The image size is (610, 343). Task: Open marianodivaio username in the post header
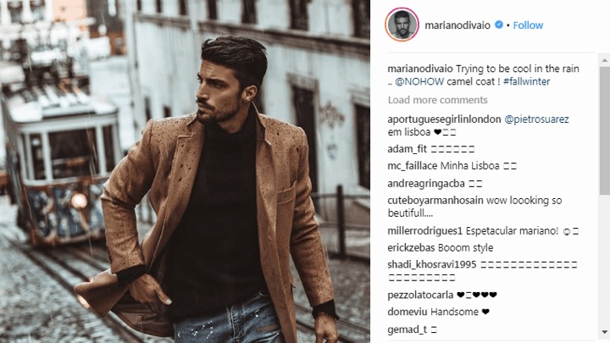pyautogui.click(x=457, y=25)
